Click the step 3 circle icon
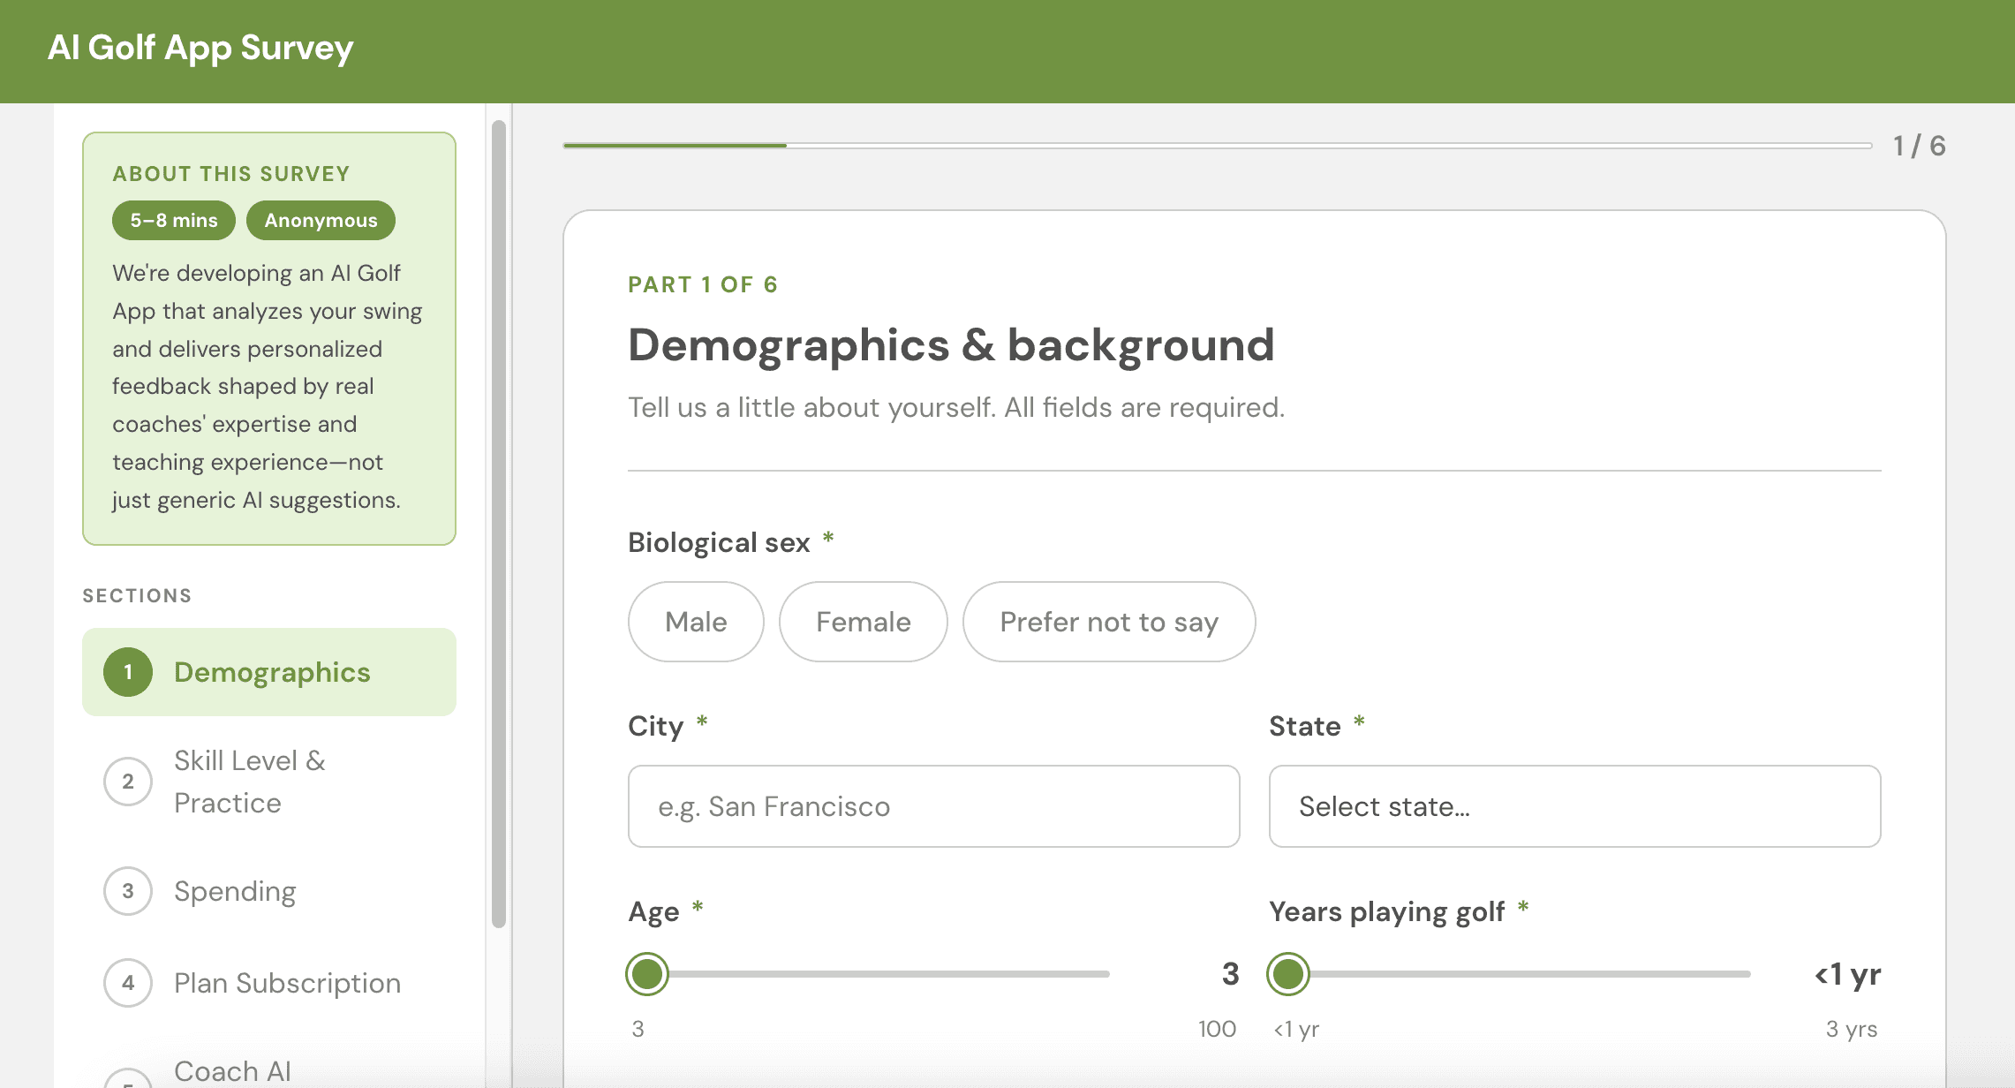The width and height of the screenshot is (2015, 1088). tap(128, 891)
